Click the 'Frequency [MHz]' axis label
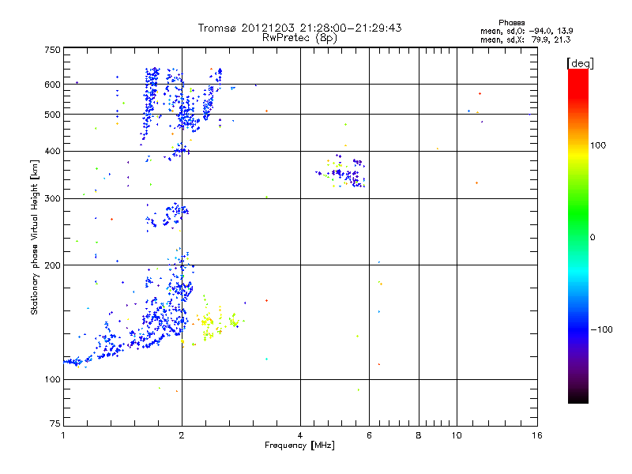 299,446
